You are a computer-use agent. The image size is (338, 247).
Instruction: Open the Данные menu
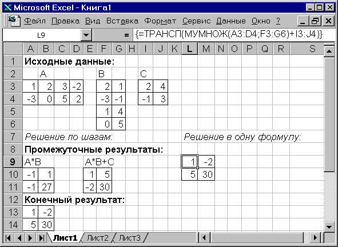pos(231,21)
